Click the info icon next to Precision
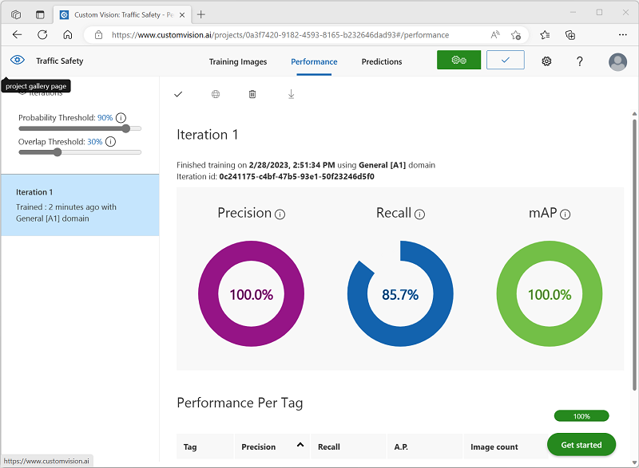The width and height of the screenshot is (639, 468). [280, 214]
